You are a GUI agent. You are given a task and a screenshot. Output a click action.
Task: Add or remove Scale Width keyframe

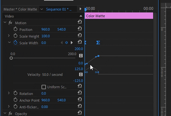click(67, 43)
